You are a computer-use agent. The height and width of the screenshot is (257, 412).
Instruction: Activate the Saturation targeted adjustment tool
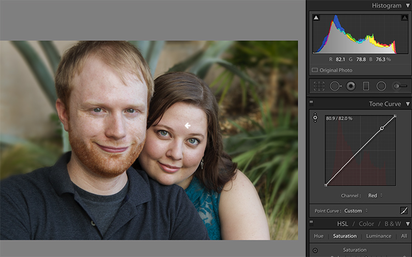tap(315, 250)
